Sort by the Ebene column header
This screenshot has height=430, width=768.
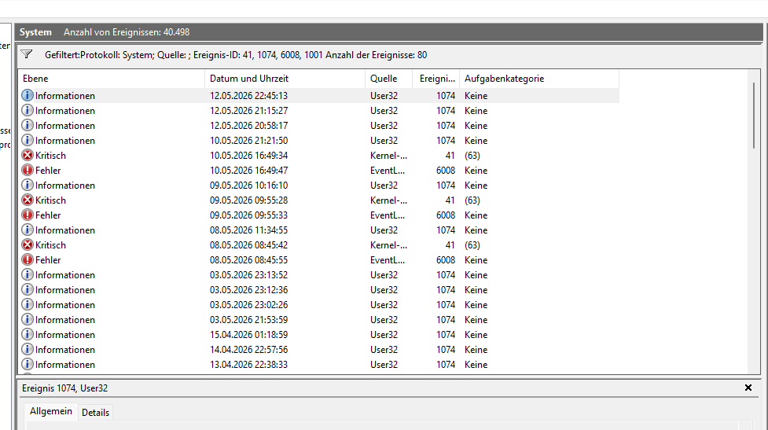(x=111, y=79)
